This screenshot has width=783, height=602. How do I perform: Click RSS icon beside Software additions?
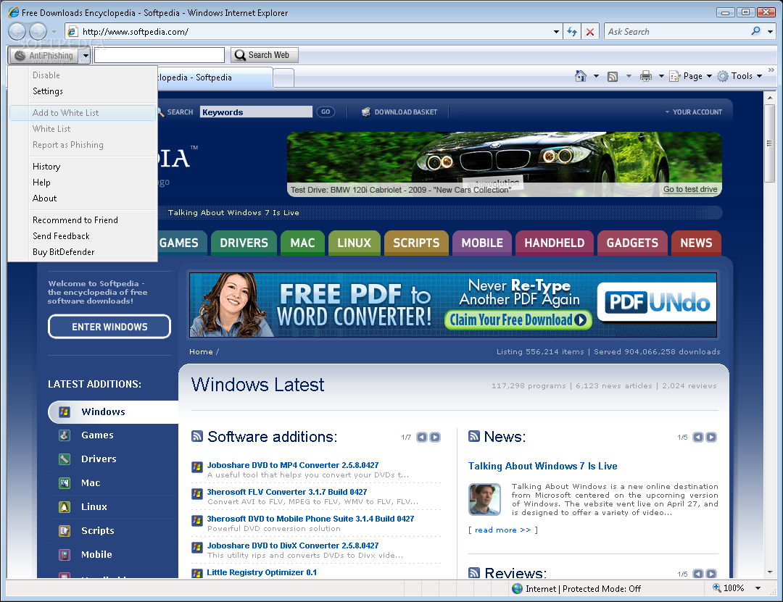coord(197,436)
